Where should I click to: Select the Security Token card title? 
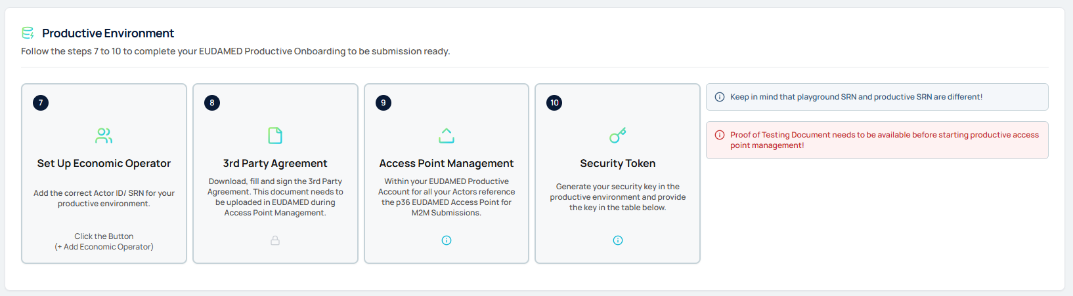click(x=618, y=164)
